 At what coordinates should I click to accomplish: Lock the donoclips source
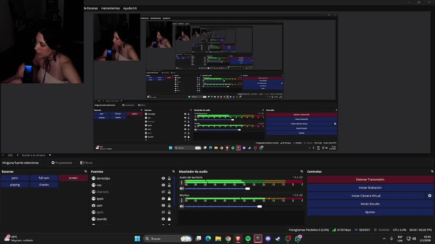click(x=169, y=178)
